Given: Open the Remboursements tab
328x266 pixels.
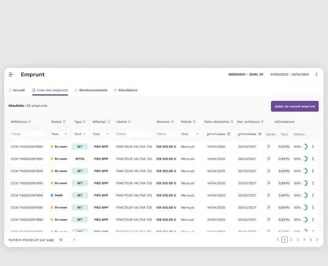Looking at the screenshot, I should (91, 90).
